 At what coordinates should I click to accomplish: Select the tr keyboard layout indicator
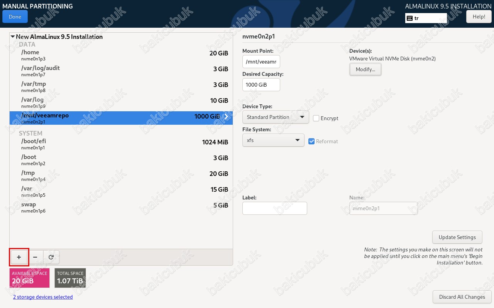coord(426,18)
